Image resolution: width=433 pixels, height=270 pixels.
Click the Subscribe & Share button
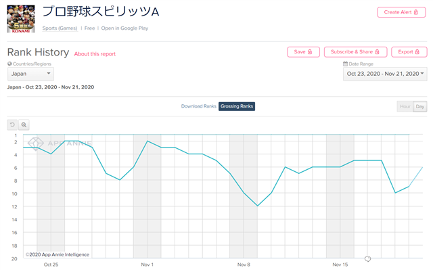click(x=355, y=52)
